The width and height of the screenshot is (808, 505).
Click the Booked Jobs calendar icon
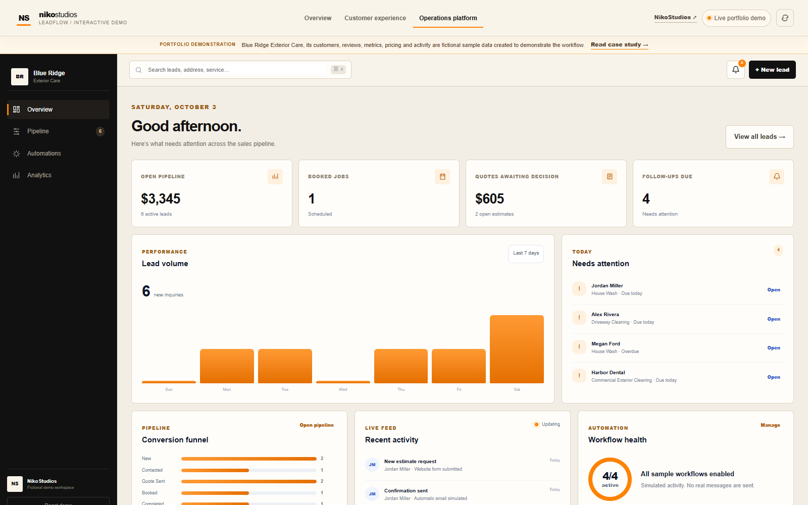442,177
